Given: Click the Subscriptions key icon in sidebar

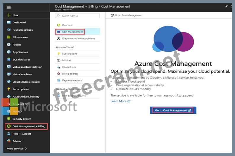Looking at the screenshot, I should (x=9, y=89).
